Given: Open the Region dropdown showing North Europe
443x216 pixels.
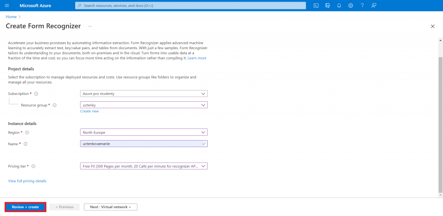Looking at the screenshot, I should point(144,132).
